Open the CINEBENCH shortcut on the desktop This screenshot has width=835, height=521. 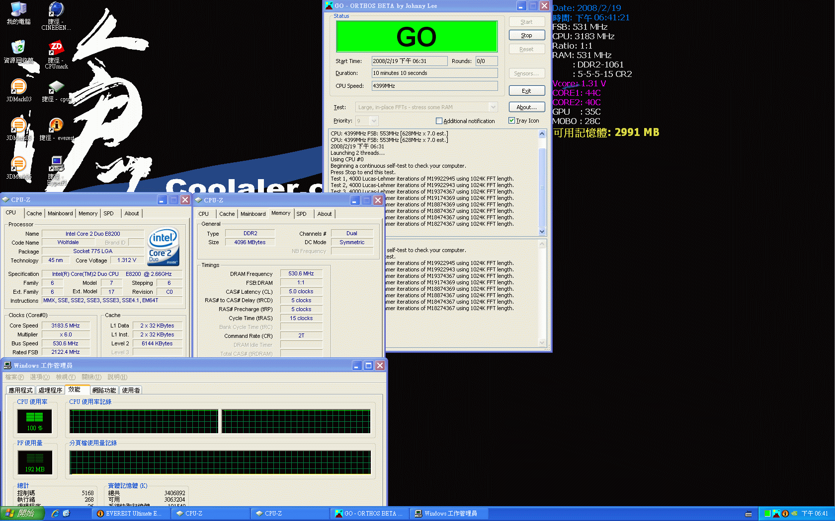pyautogui.click(x=56, y=16)
